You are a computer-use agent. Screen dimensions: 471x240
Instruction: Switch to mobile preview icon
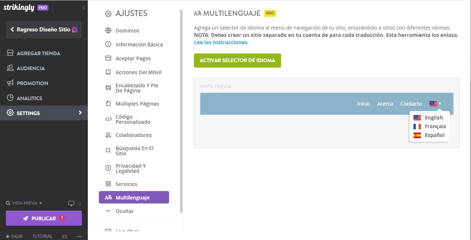[x=80, y=203]
